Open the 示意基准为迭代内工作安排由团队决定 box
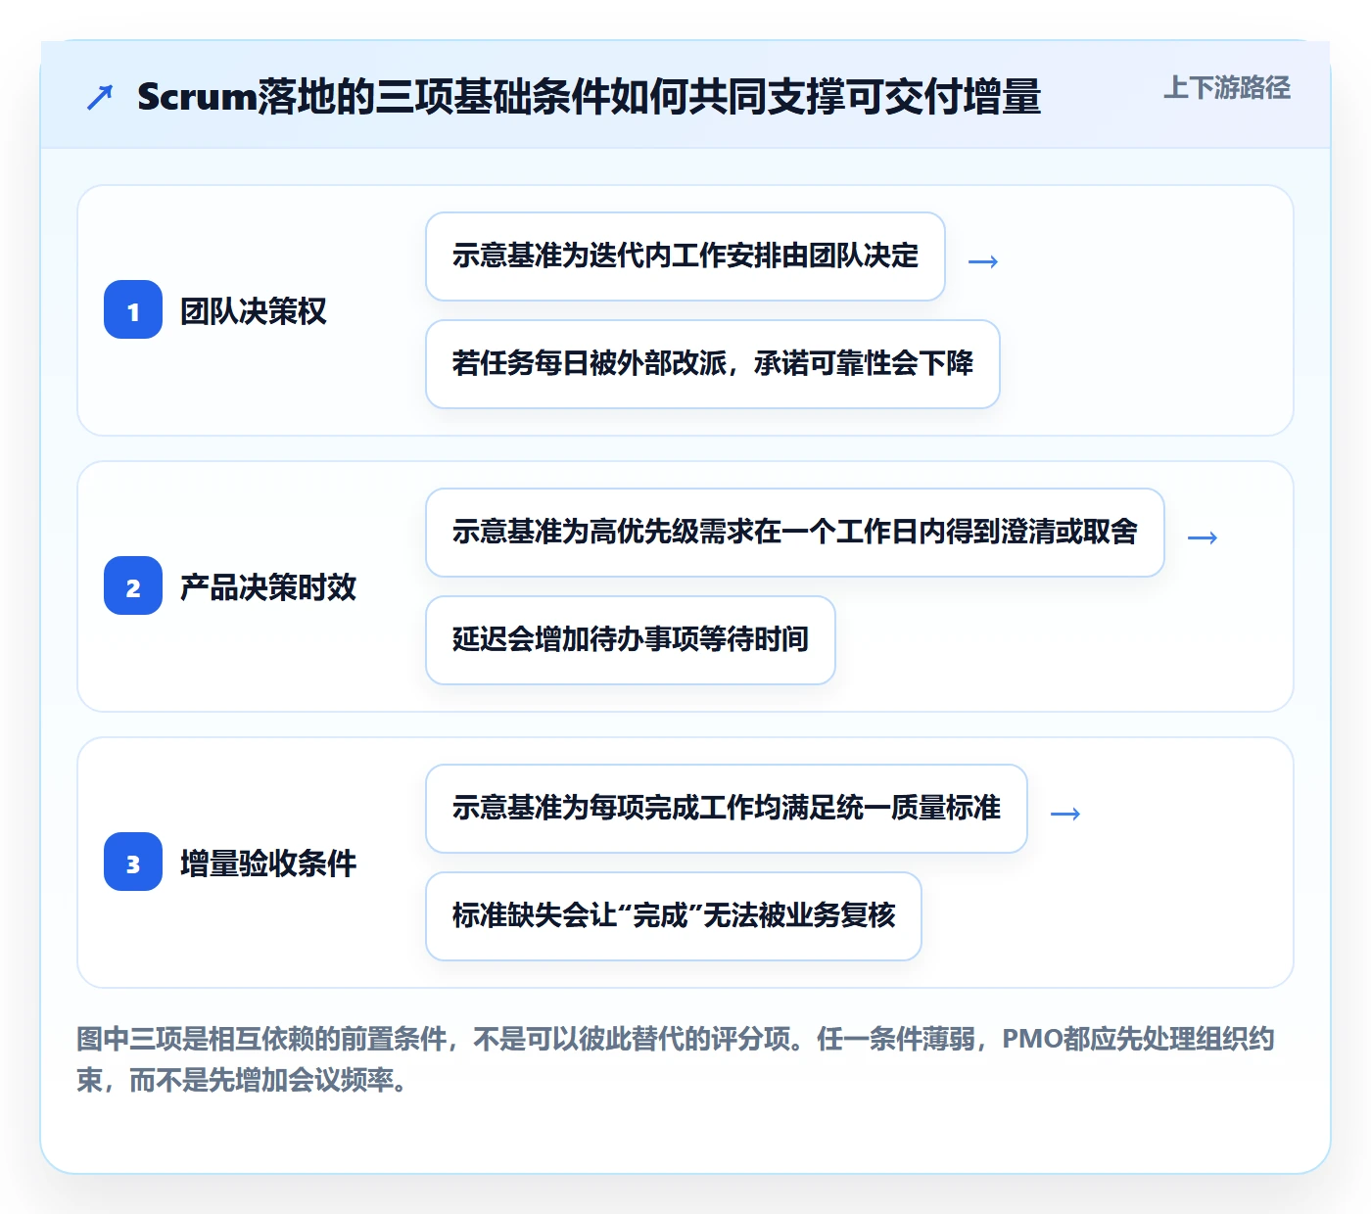 (x=685, y=257)
